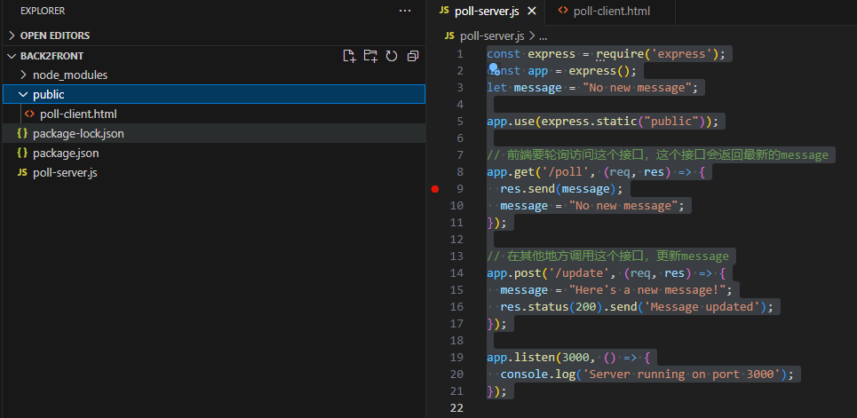Click the Chinese comment on line 7

657,155
